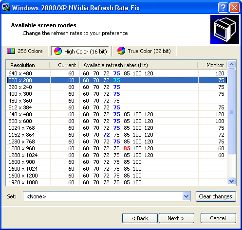Screen dimensions: 242x230
Task: Click the High Color color wheel icon
Action: [58, 51]
